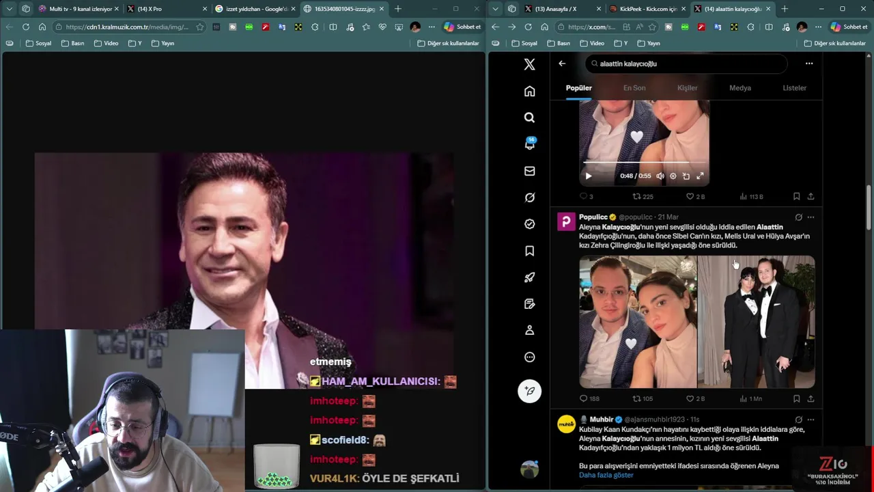The image size is (874, 492).
Task: Open Bookmarks icon in X sidebar
Action: (529, 251)
